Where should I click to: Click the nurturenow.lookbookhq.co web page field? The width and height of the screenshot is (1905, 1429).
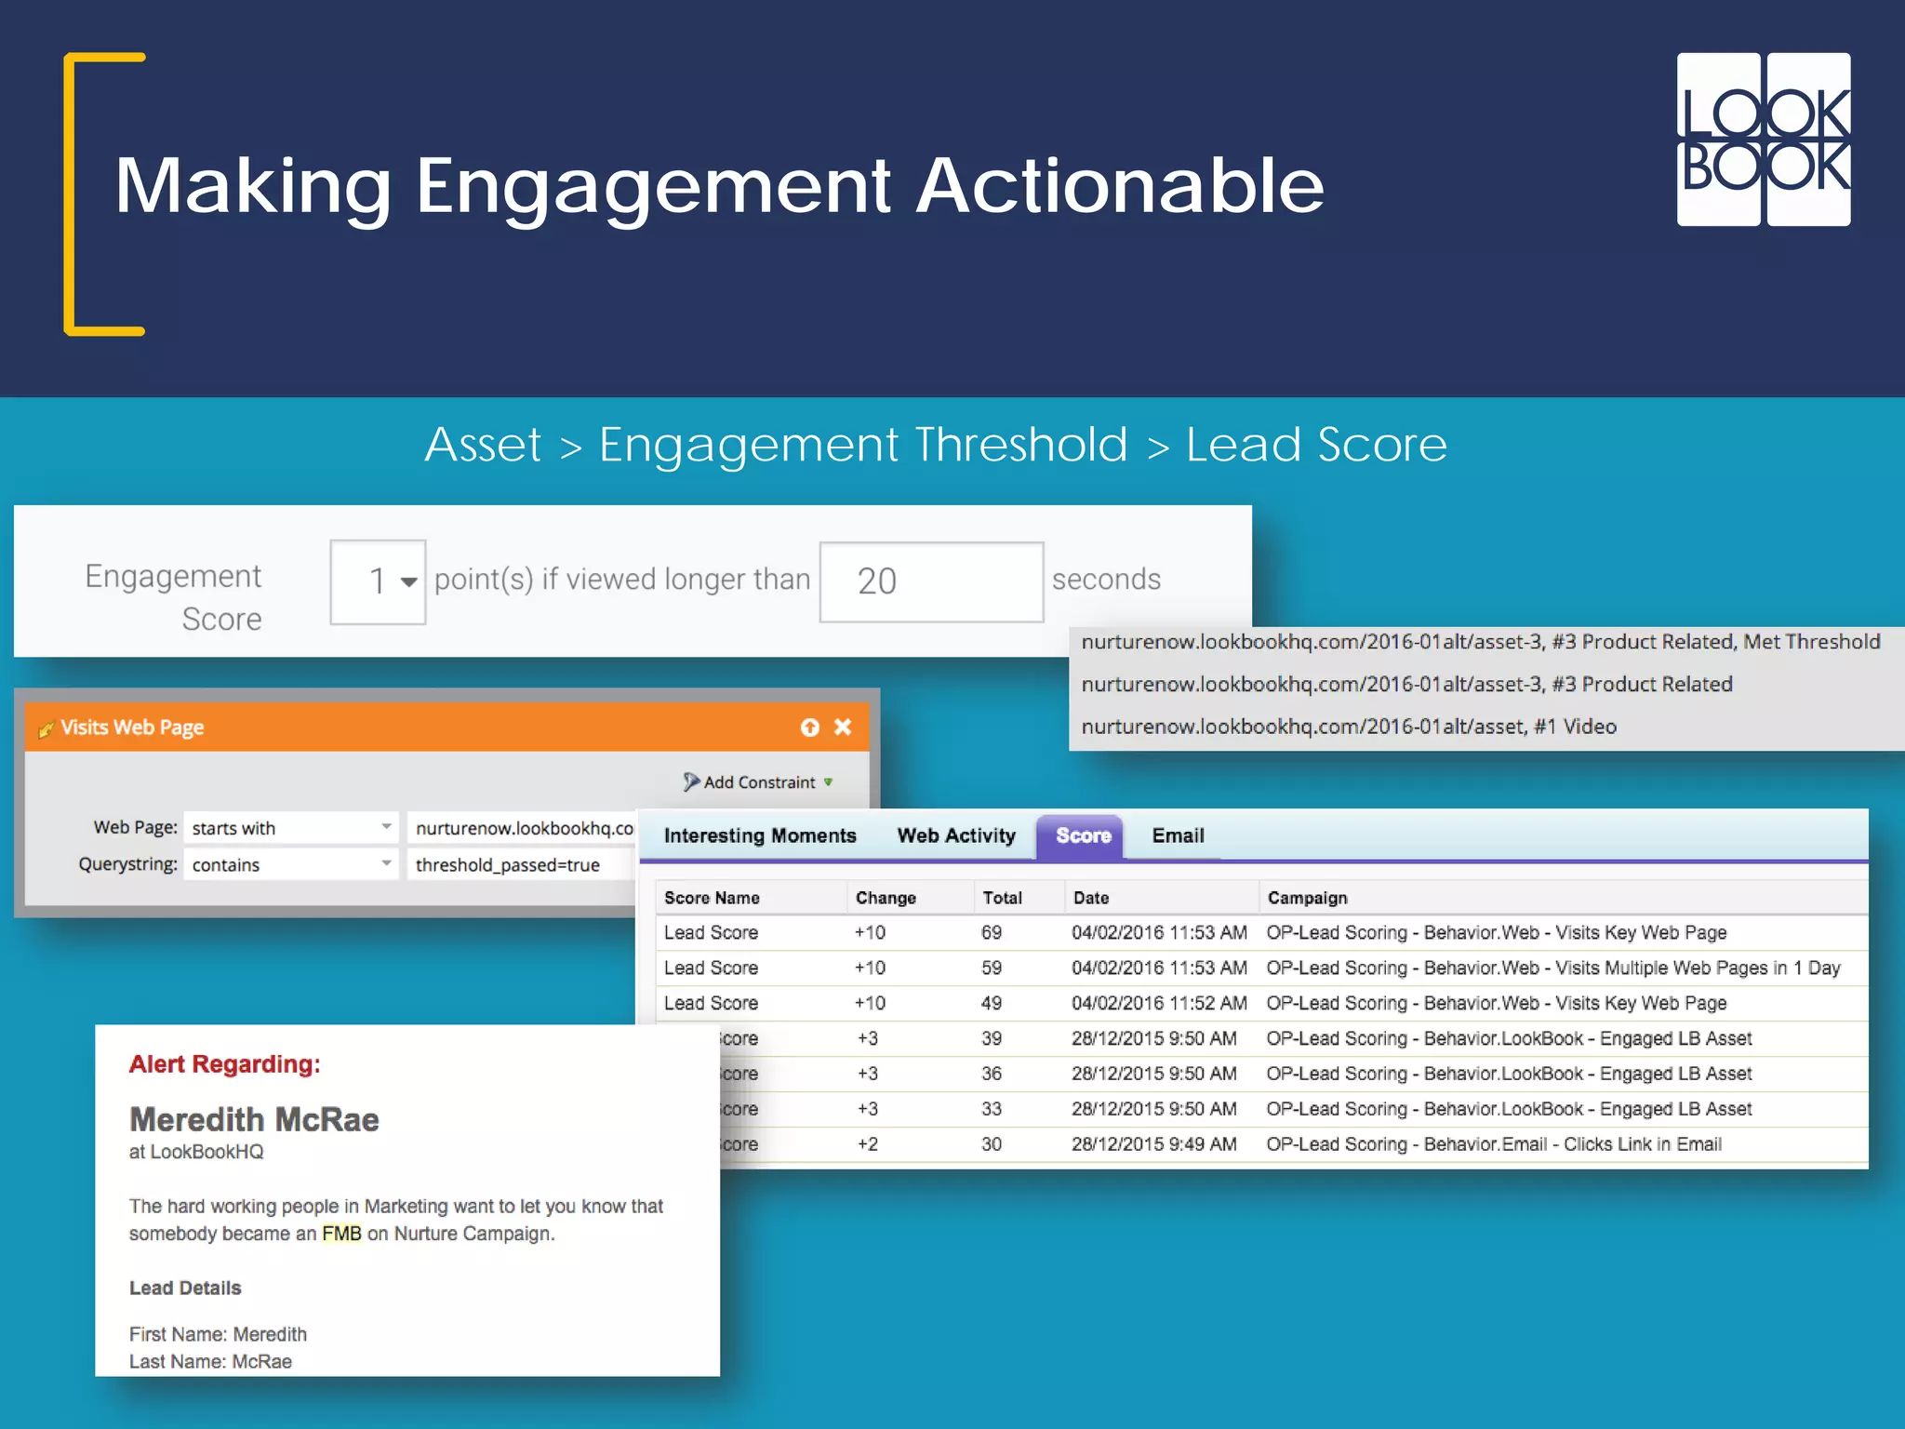[x=522, y=827]
